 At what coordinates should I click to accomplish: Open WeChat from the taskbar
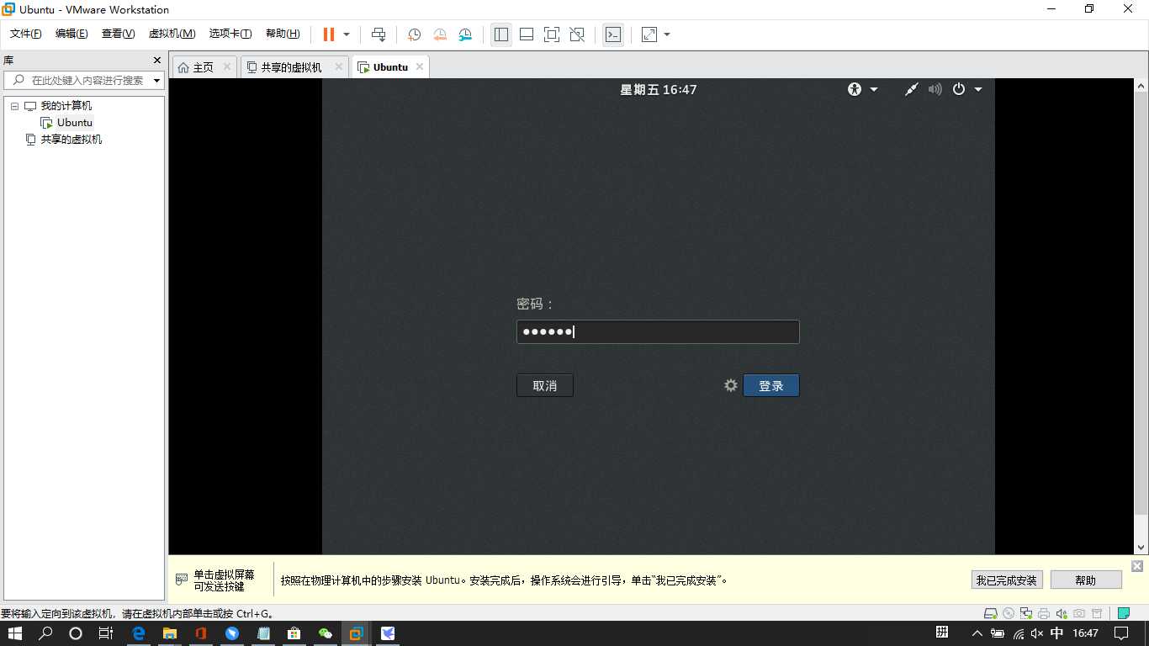(x=325, y=633)
